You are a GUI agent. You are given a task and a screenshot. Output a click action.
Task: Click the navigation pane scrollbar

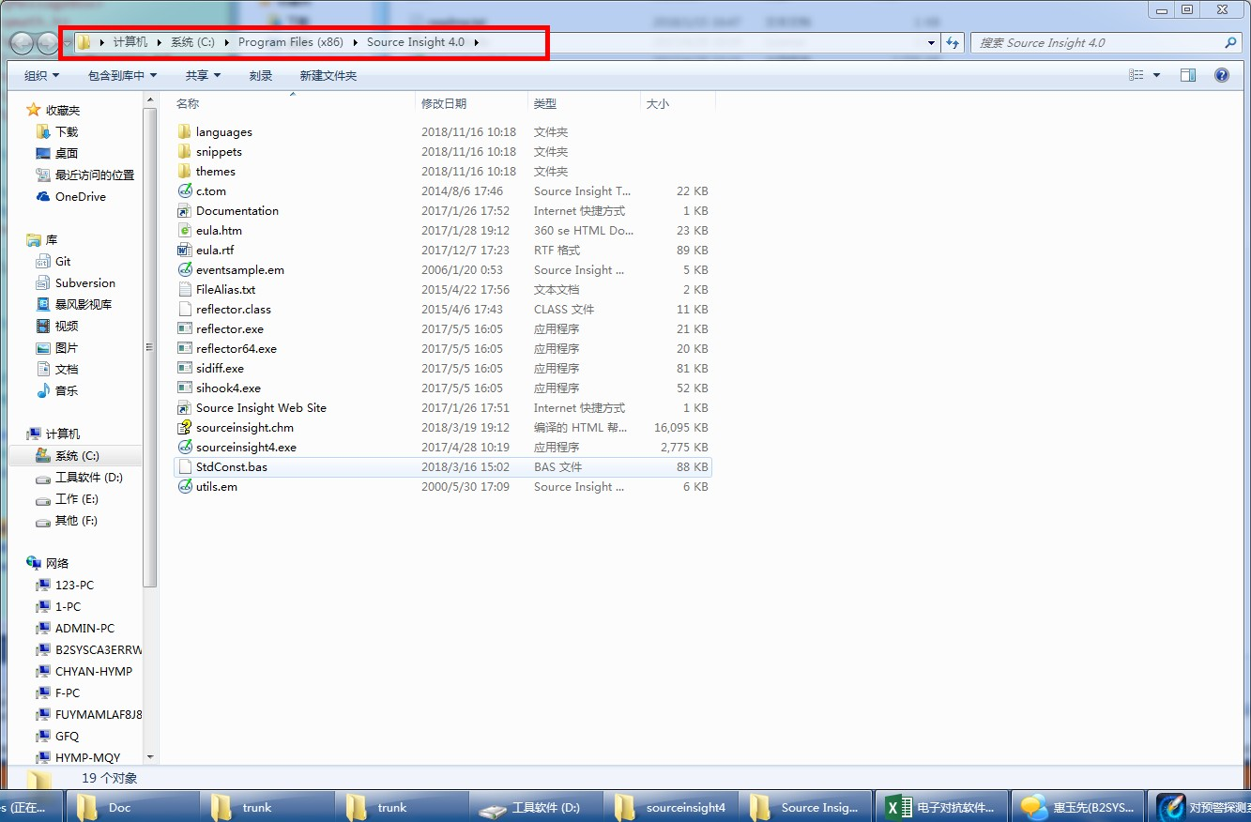coord(150,347)
